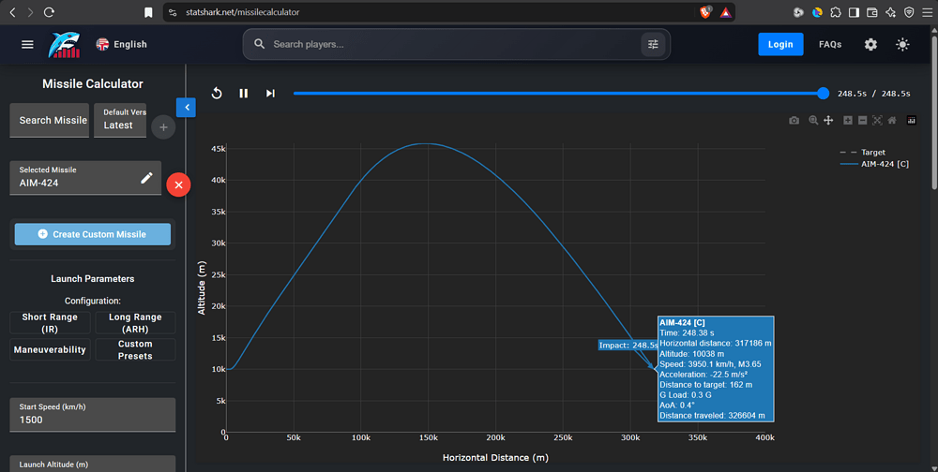The height and width of the screenshot is (472, 938).
Task: Click the Missile Calculator heading
Action: pyautogui.click(x=93, y=84)
